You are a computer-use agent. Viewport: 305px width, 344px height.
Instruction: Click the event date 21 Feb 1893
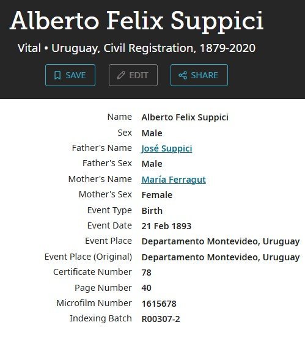pos(166,226)
